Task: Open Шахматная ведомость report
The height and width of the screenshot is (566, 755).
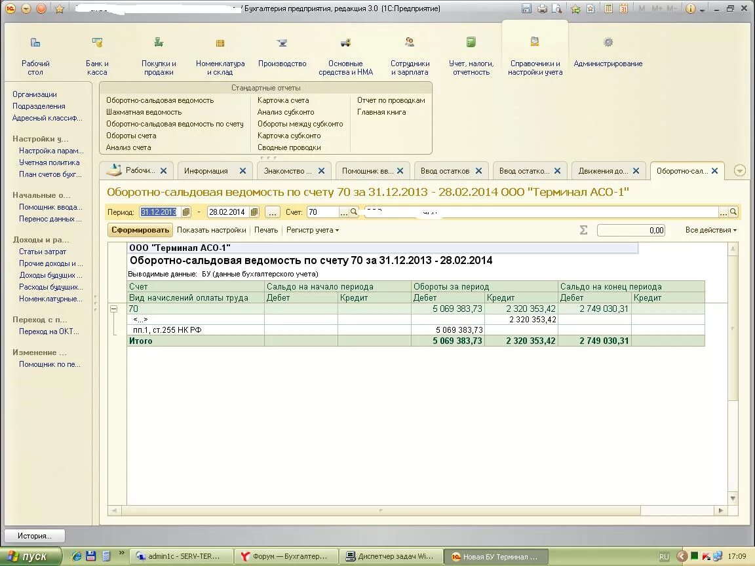Action: [x=144, y=112]
